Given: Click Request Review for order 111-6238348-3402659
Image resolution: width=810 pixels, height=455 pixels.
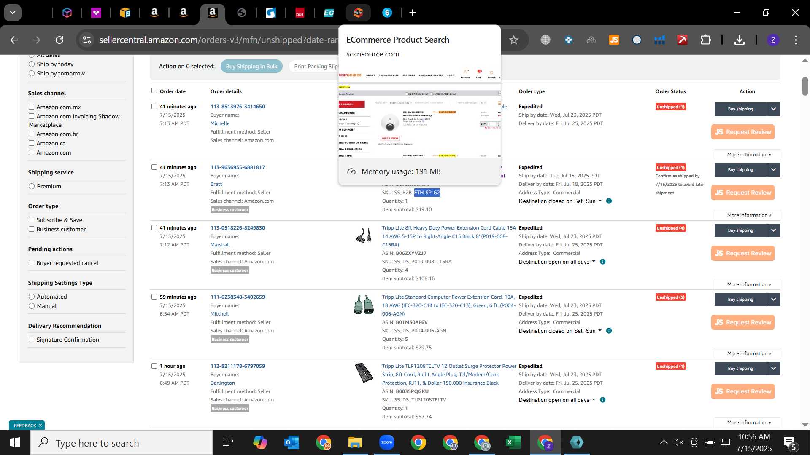Looking at the screenshot, I should (742, 322).
